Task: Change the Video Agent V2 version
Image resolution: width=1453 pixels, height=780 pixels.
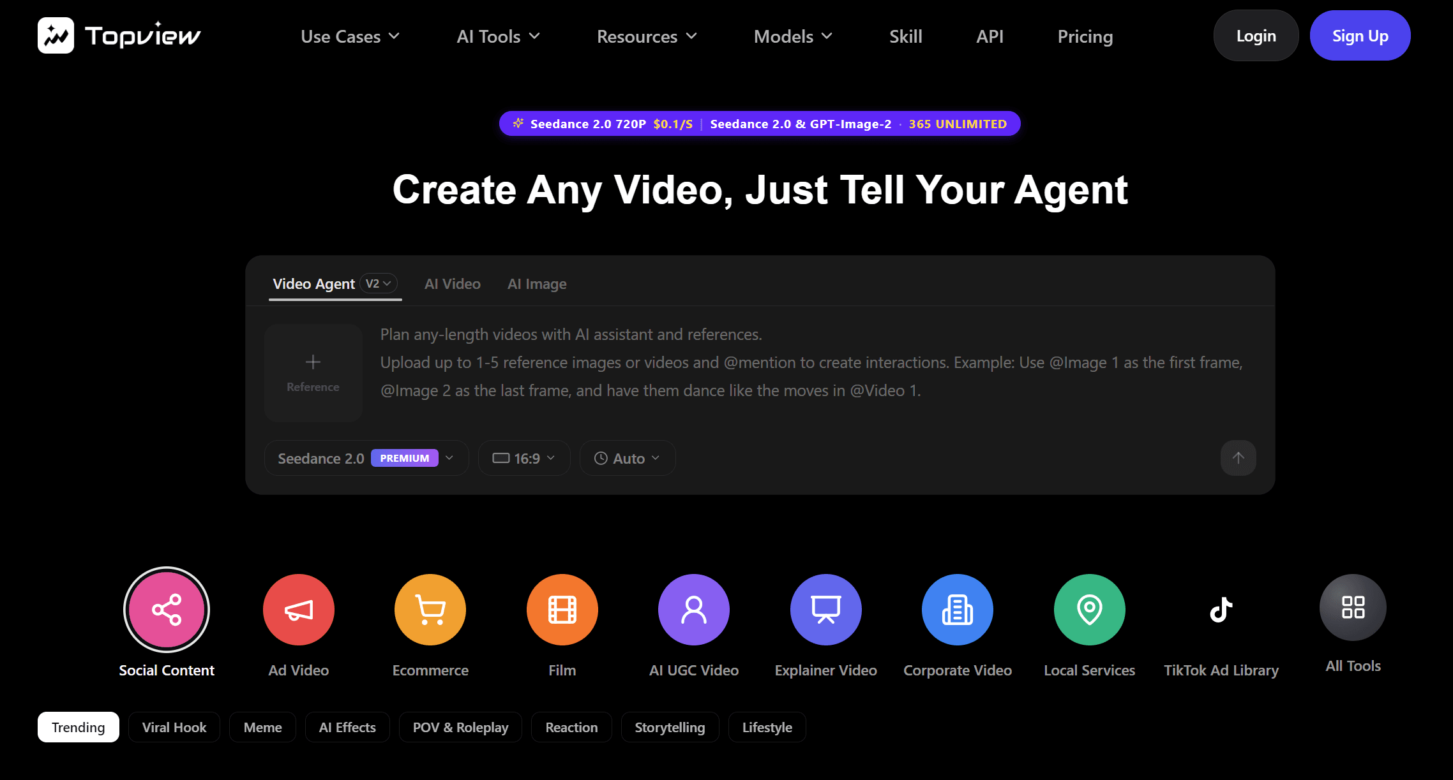Action: [379, 283]
